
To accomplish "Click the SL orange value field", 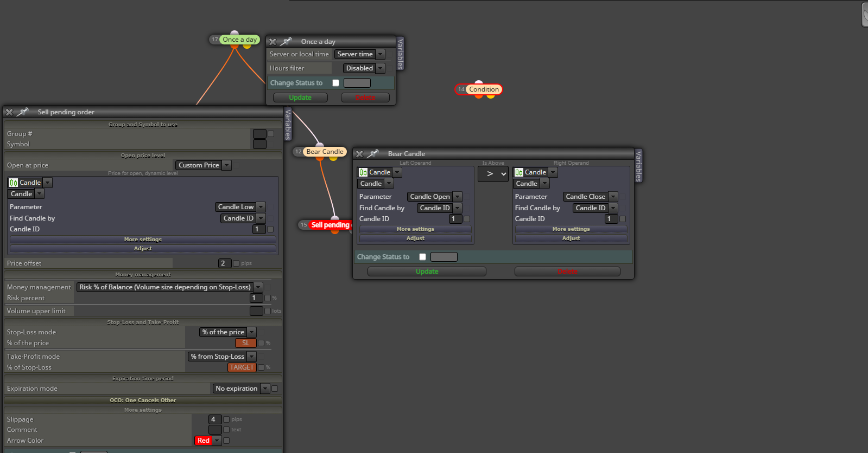I will (245, 343).
